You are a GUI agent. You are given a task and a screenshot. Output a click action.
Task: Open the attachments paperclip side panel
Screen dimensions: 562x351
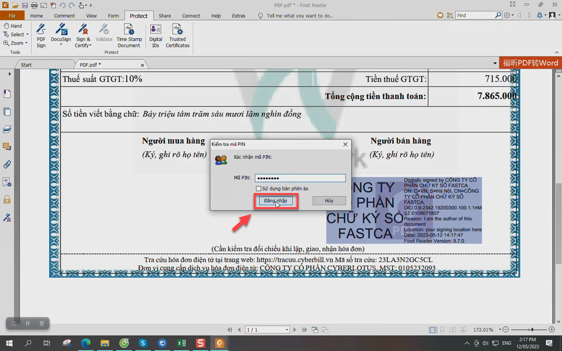tap(7, 165)
